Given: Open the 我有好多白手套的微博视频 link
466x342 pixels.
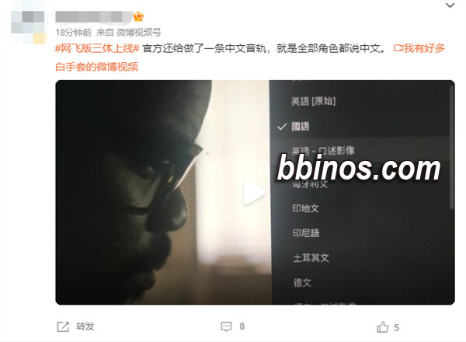Looking at the screenshot, I should 250,58.
